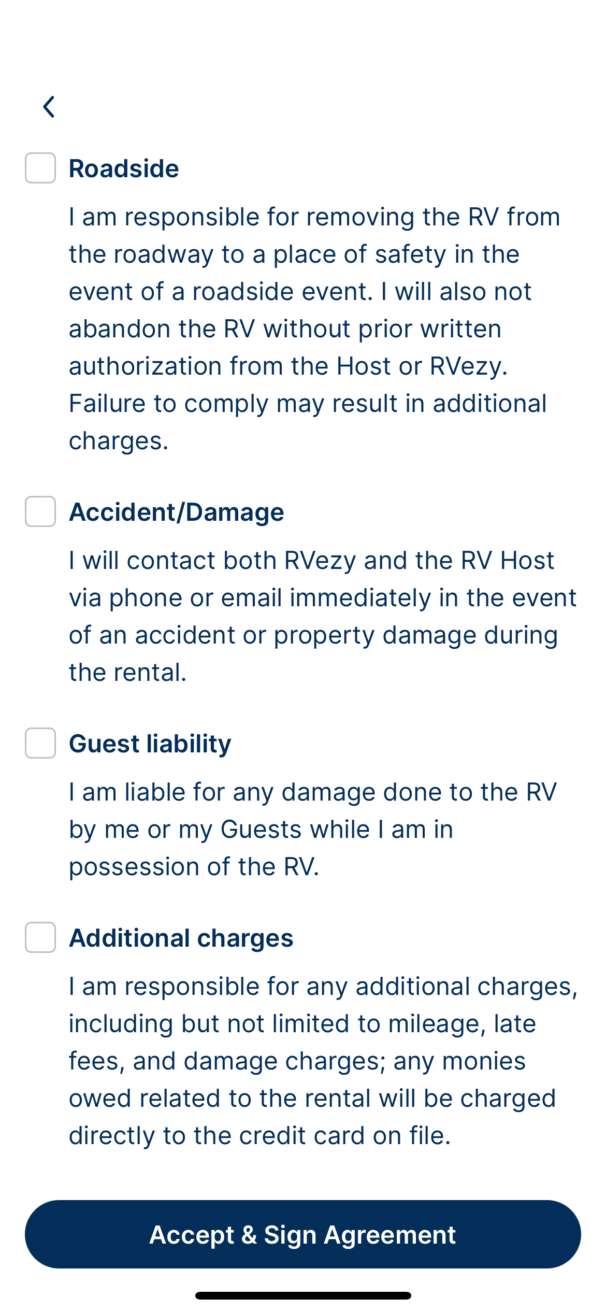The image size is (606, 1312).
Task: Tap the iOS home indicator bar
Action: coord(303,1295)
